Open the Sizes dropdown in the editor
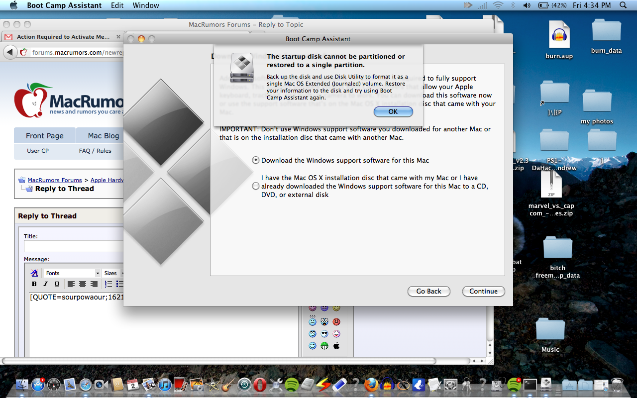 tap(113, 273)
